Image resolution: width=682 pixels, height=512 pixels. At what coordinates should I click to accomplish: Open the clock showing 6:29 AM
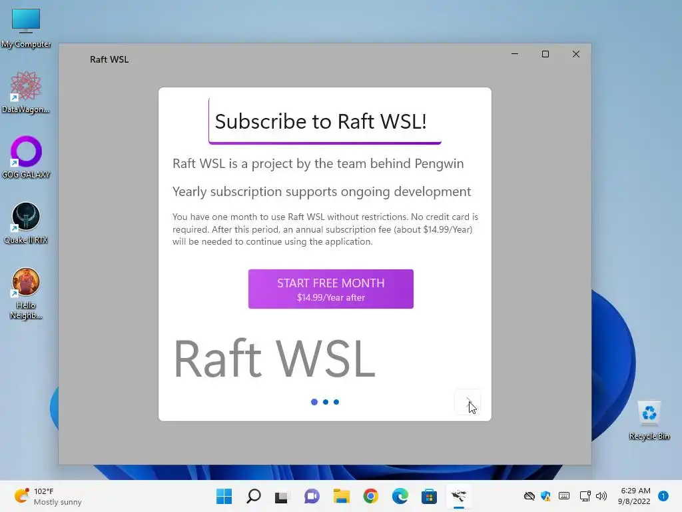click(x=635, y=496)
